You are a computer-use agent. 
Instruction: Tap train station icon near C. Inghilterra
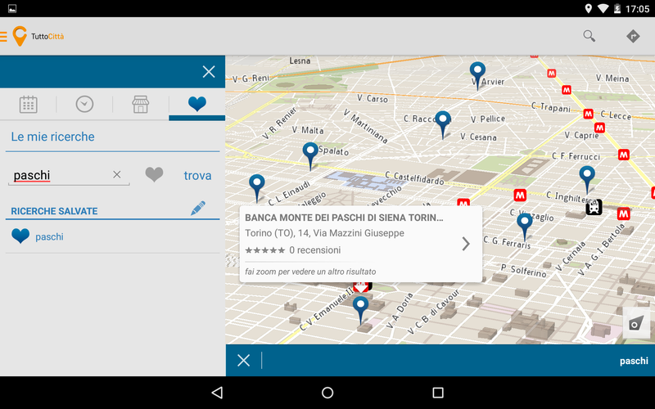[x=594, y=207]
